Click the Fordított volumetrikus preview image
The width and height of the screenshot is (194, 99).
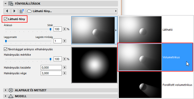click(140, 85)
